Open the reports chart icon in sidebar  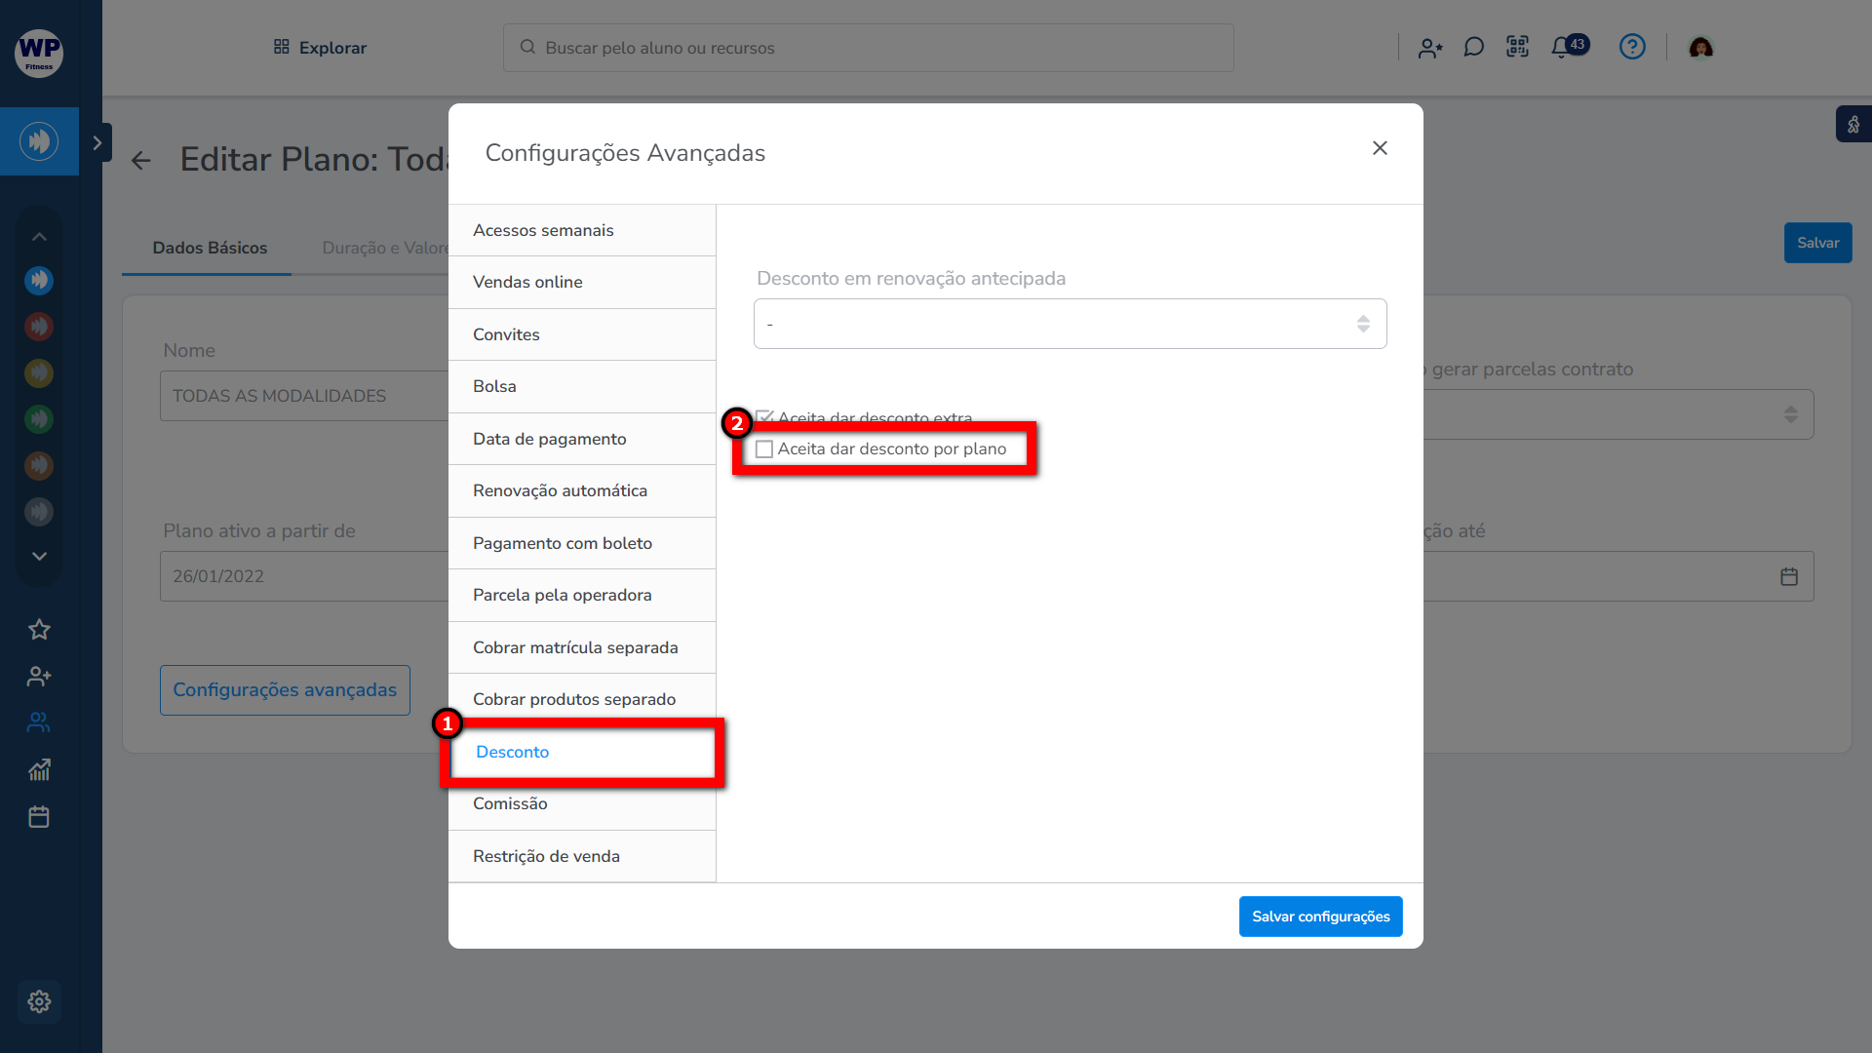tap(39, 770)
